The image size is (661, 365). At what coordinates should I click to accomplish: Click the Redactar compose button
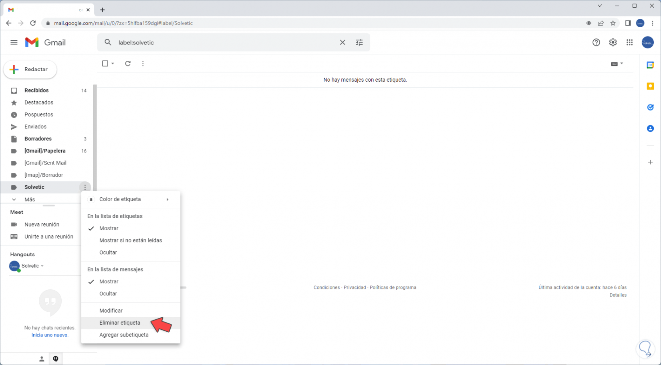(30, 69)
